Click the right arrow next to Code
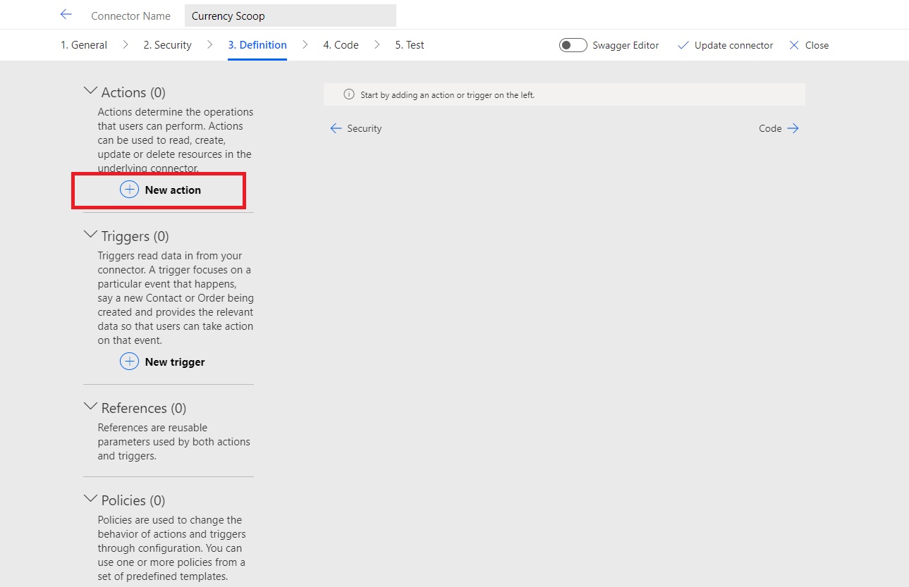 [x=793, y=128]
